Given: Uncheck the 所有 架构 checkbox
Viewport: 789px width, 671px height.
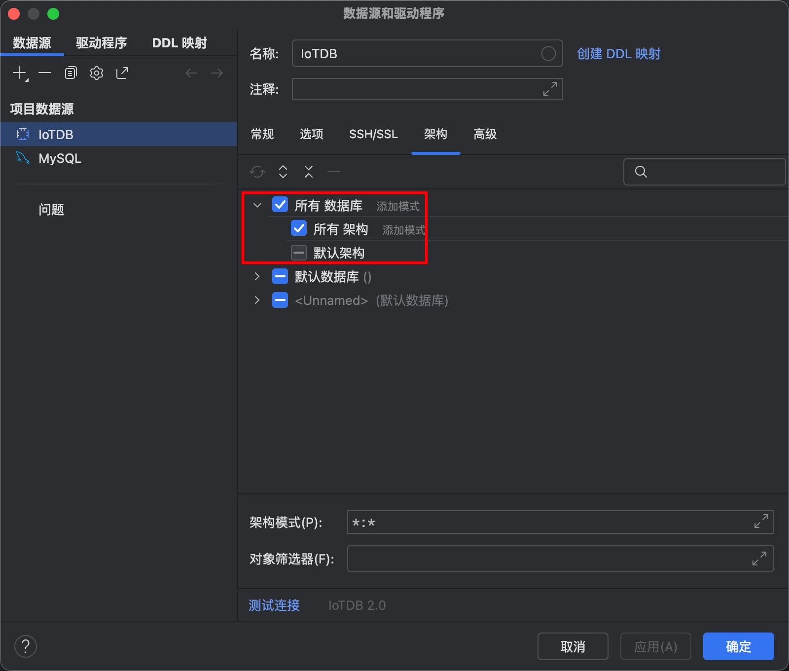Looking at the screenshot, I should (x=299, y=228).
